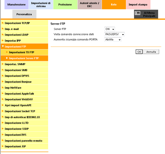165x154 pixels.
Task: Open Imp NetWare
Action: [24, 88]
